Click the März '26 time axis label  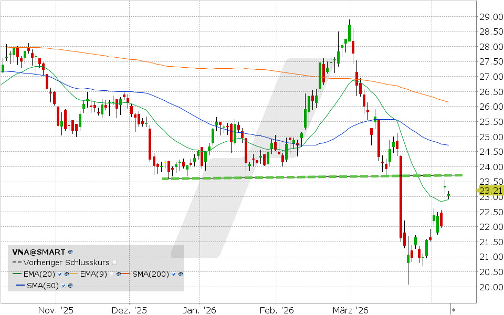pyautogui.click(x=351, y=310)
